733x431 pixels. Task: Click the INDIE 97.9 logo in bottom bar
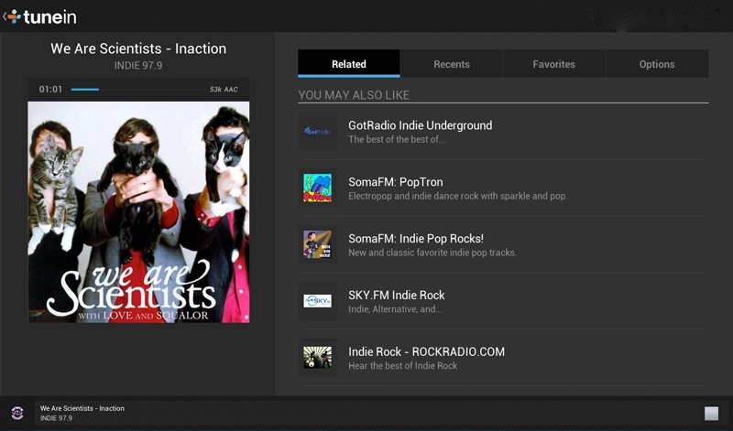click(x=17, y=413)
